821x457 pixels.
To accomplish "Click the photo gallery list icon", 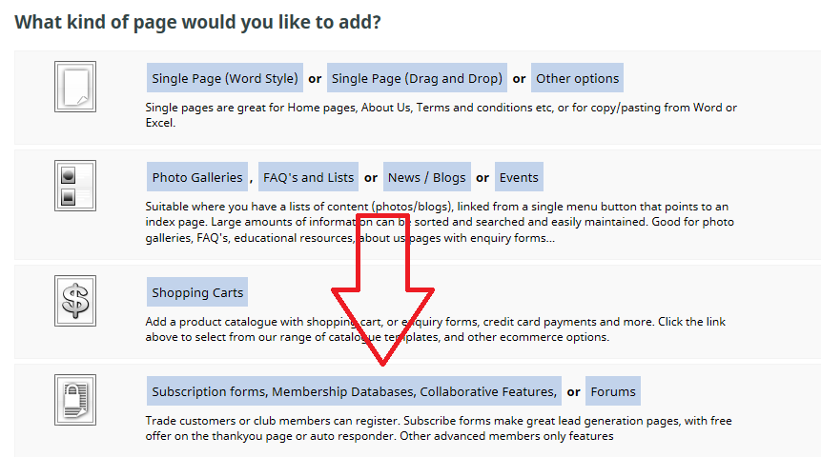I will (74, 186).
